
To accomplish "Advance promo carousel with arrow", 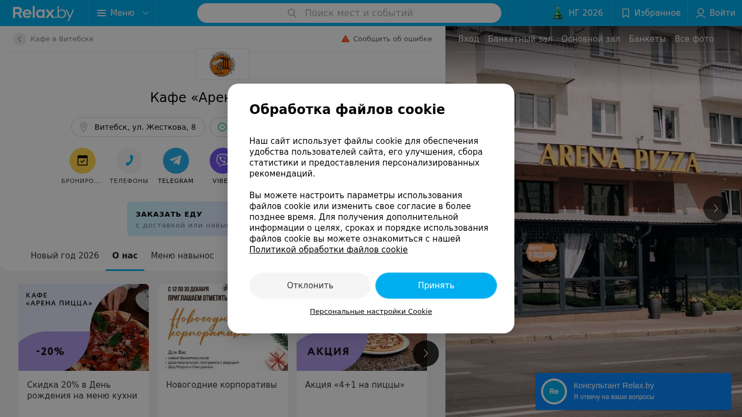I will click(426, 353).
